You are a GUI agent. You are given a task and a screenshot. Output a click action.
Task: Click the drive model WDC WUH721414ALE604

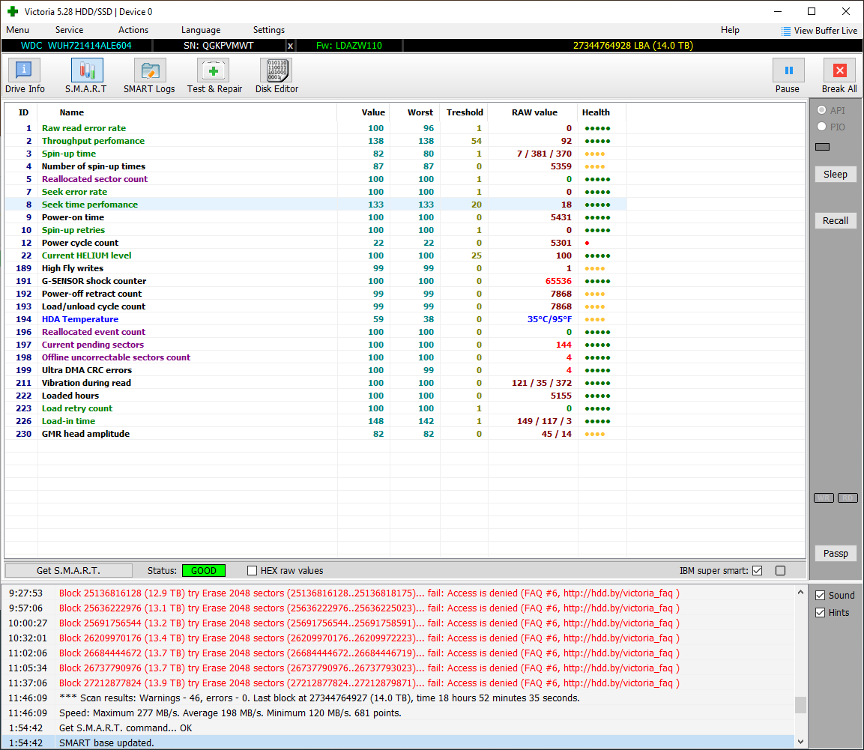coord(76,46)
